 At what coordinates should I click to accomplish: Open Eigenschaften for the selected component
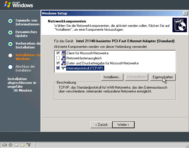(162, 77)
